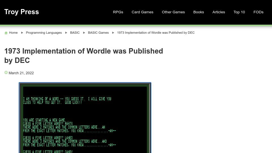
Task: Open the terminal Wordle screenshot image
Action: point(85,118)
